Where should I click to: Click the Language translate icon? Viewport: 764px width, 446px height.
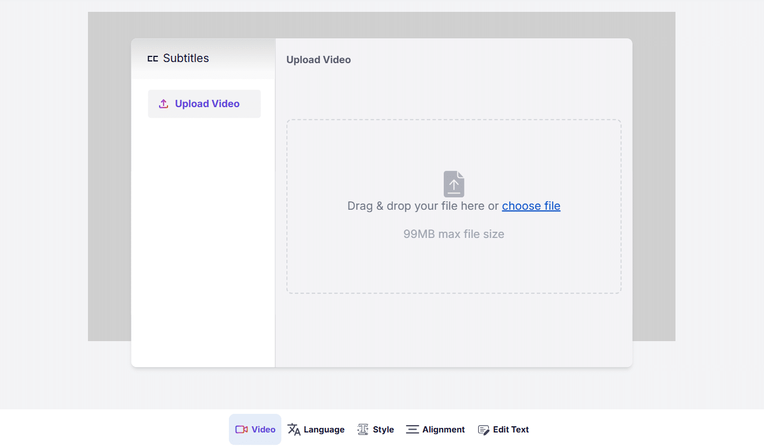tap(294, 430)
